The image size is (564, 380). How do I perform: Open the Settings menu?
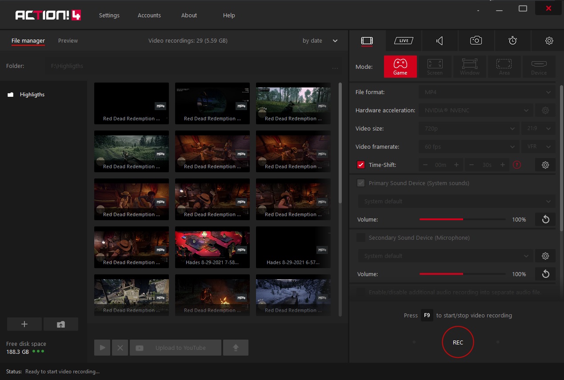(x=109, y=15)
